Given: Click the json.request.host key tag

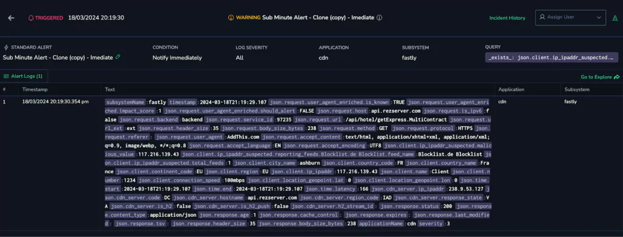Looking at the screenshot, I should pos(343,111).
